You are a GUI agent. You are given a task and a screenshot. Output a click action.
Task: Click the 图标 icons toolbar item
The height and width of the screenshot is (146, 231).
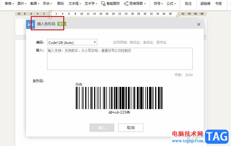[61, 4]
